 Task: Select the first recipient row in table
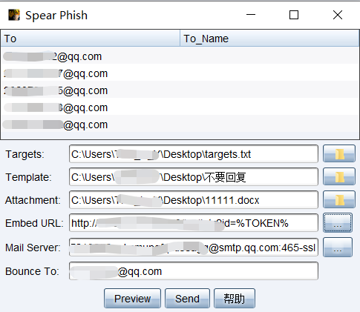pyautogui.click(x=180, y=56)
